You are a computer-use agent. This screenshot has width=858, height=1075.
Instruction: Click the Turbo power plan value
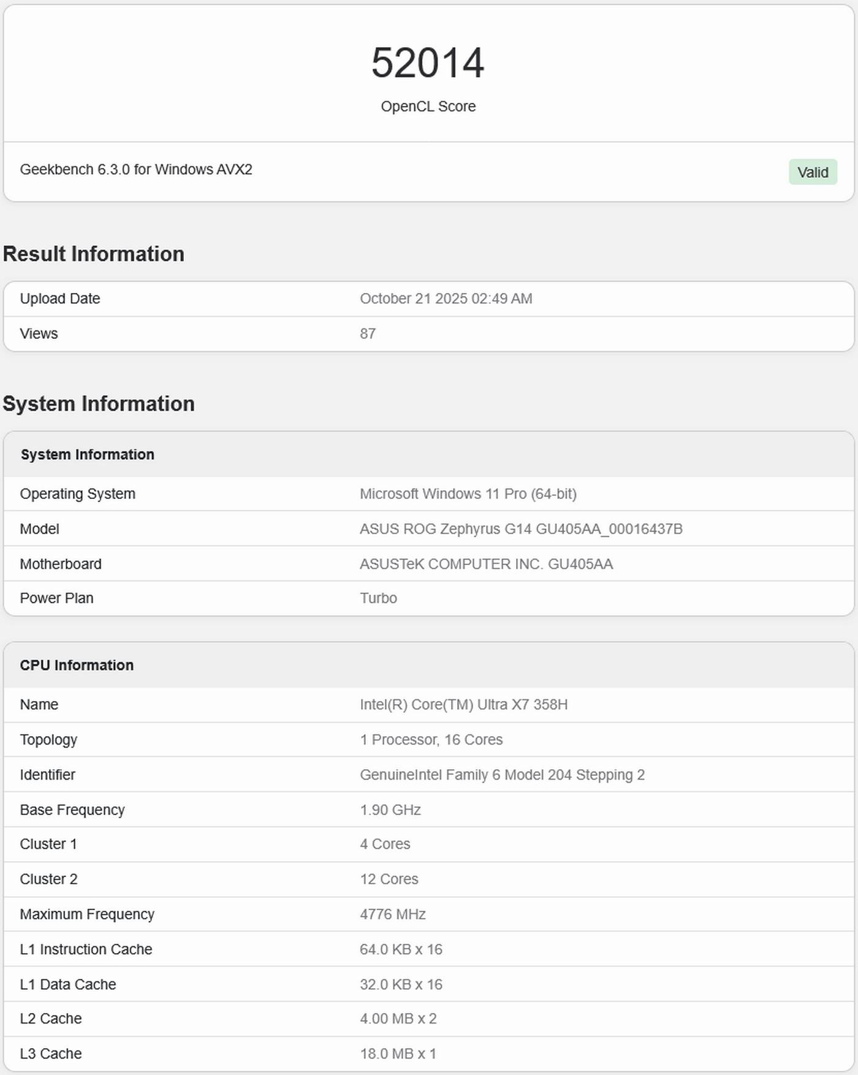[x=378, y=598]
